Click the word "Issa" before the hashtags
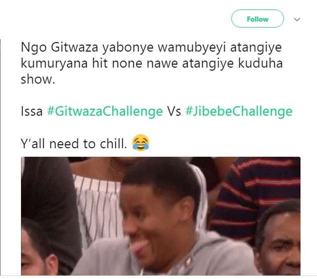The width and height of the screenshot is (317, 279). 32,111
